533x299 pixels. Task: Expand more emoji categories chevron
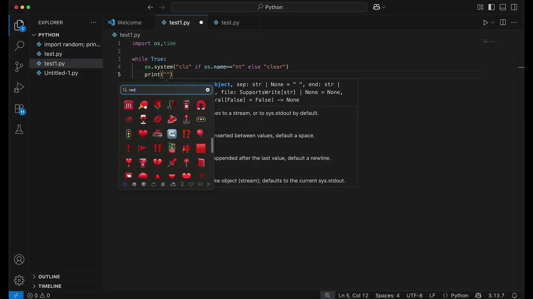coord(208,184)
